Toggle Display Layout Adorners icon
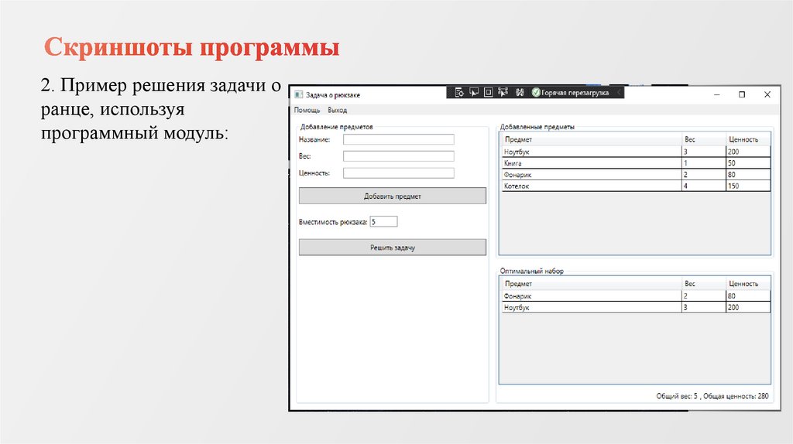Screen dimensions: 793x444 [488, 93]
